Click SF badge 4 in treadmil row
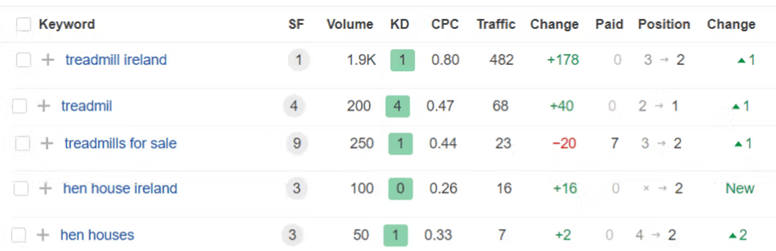Image resolution: width=776 pixels, height=251 pixels. pyautogui.click(x=294, y=106)
